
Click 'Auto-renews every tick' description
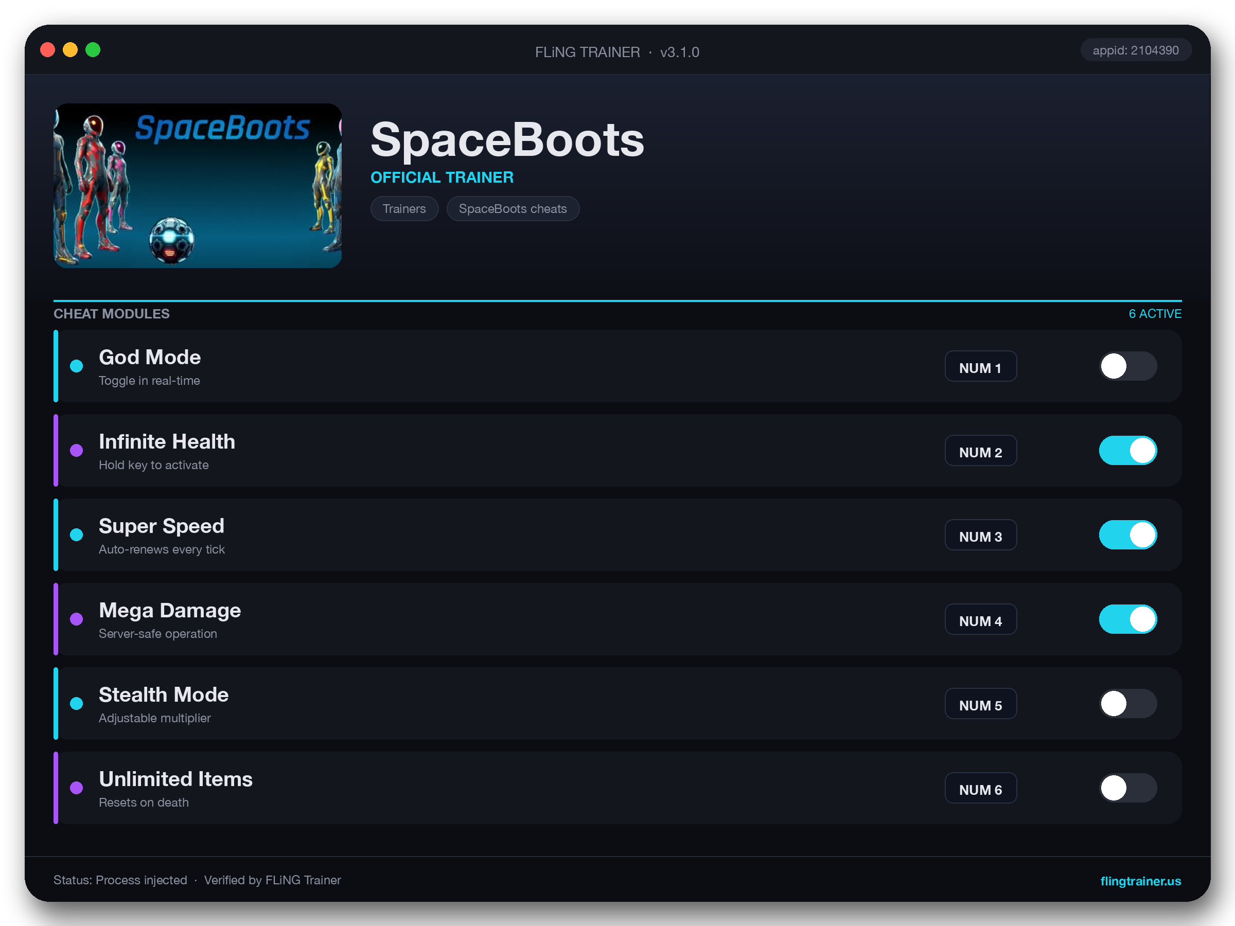click(x=162, y=549)
